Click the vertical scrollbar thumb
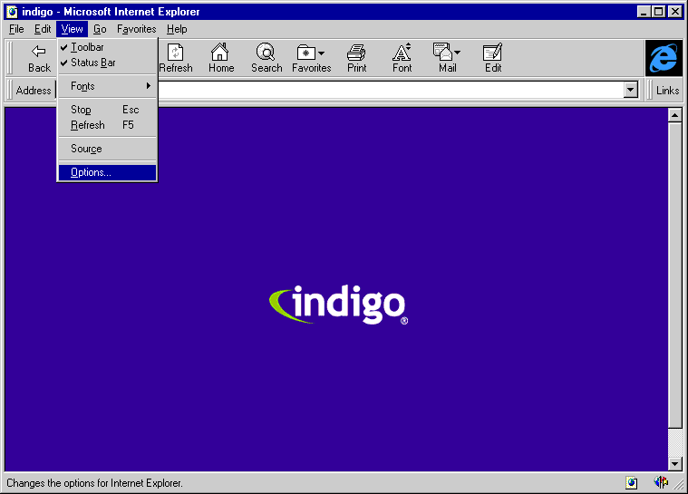 674,275
